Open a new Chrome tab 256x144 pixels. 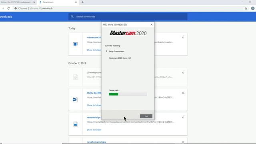click(82, 2)
